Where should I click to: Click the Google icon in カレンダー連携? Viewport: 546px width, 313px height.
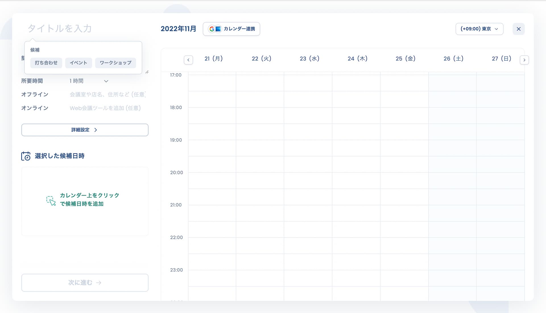[212, 29]
